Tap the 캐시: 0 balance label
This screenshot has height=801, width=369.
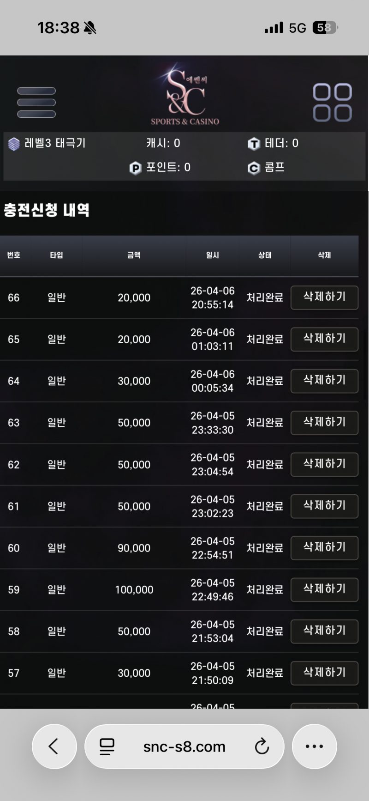[x=163, y=143]
